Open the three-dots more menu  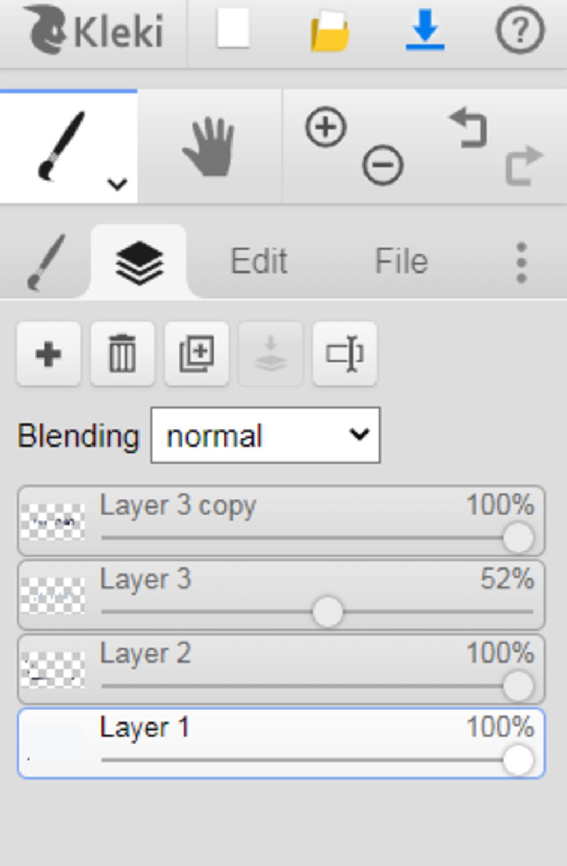(520, 263)
